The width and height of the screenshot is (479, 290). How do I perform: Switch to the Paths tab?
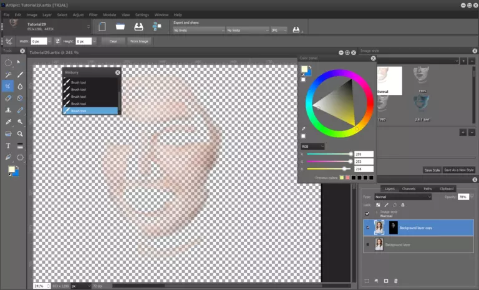point(428,189)
